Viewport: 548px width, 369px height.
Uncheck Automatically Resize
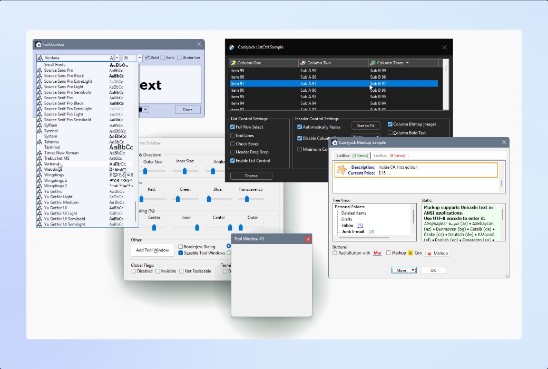point(299,127)
